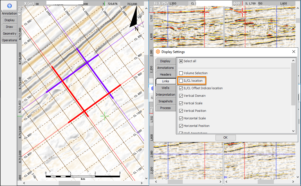Select Process tab in Display Settings
The width and height of the screenshot is (301, 186).
point(165,108)
